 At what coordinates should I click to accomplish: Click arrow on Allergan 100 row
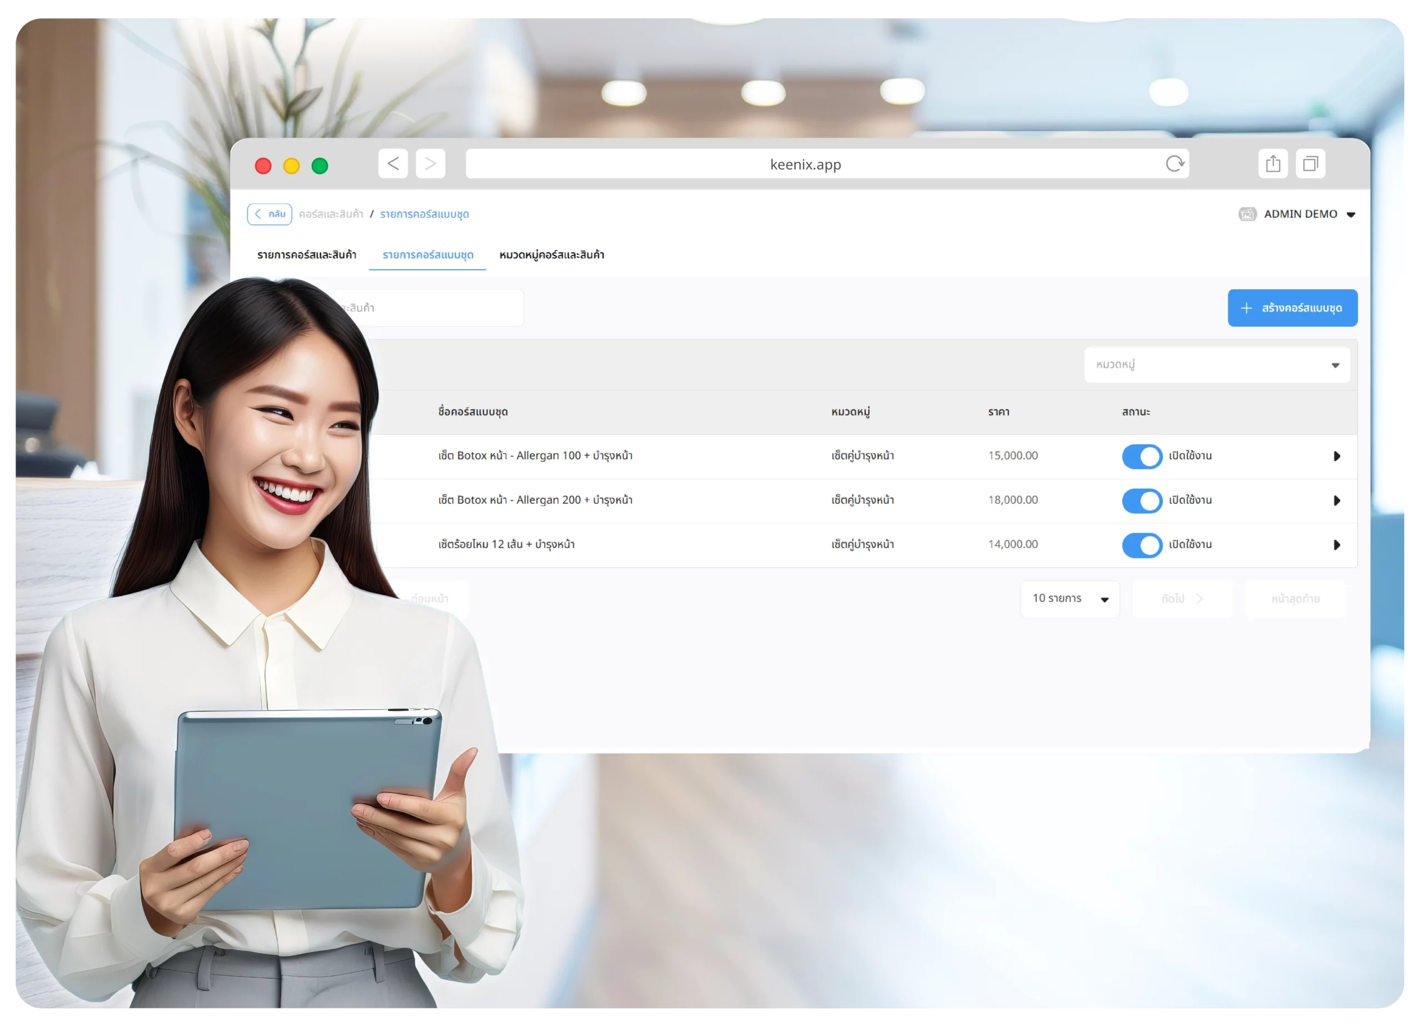coord(1336,456)
